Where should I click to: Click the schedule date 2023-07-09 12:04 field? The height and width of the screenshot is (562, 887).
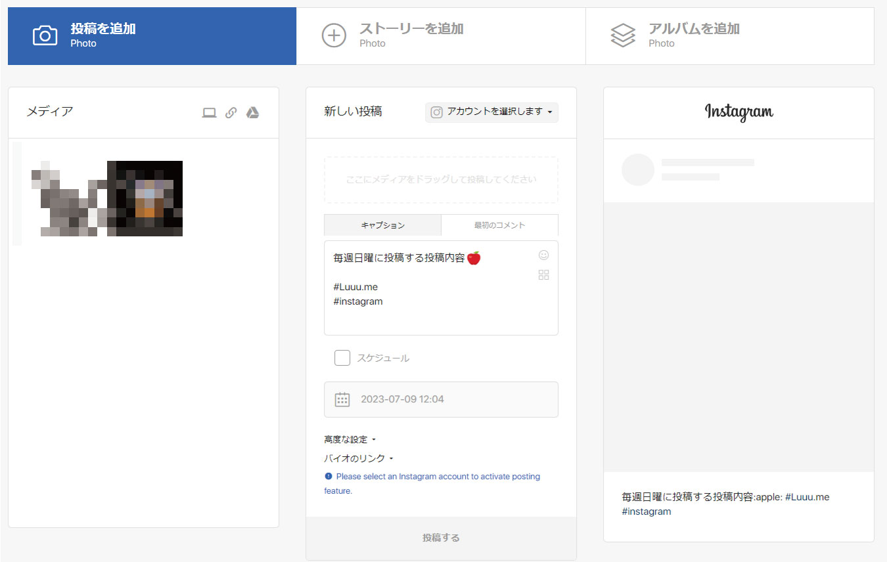click(x=453, y=399)
